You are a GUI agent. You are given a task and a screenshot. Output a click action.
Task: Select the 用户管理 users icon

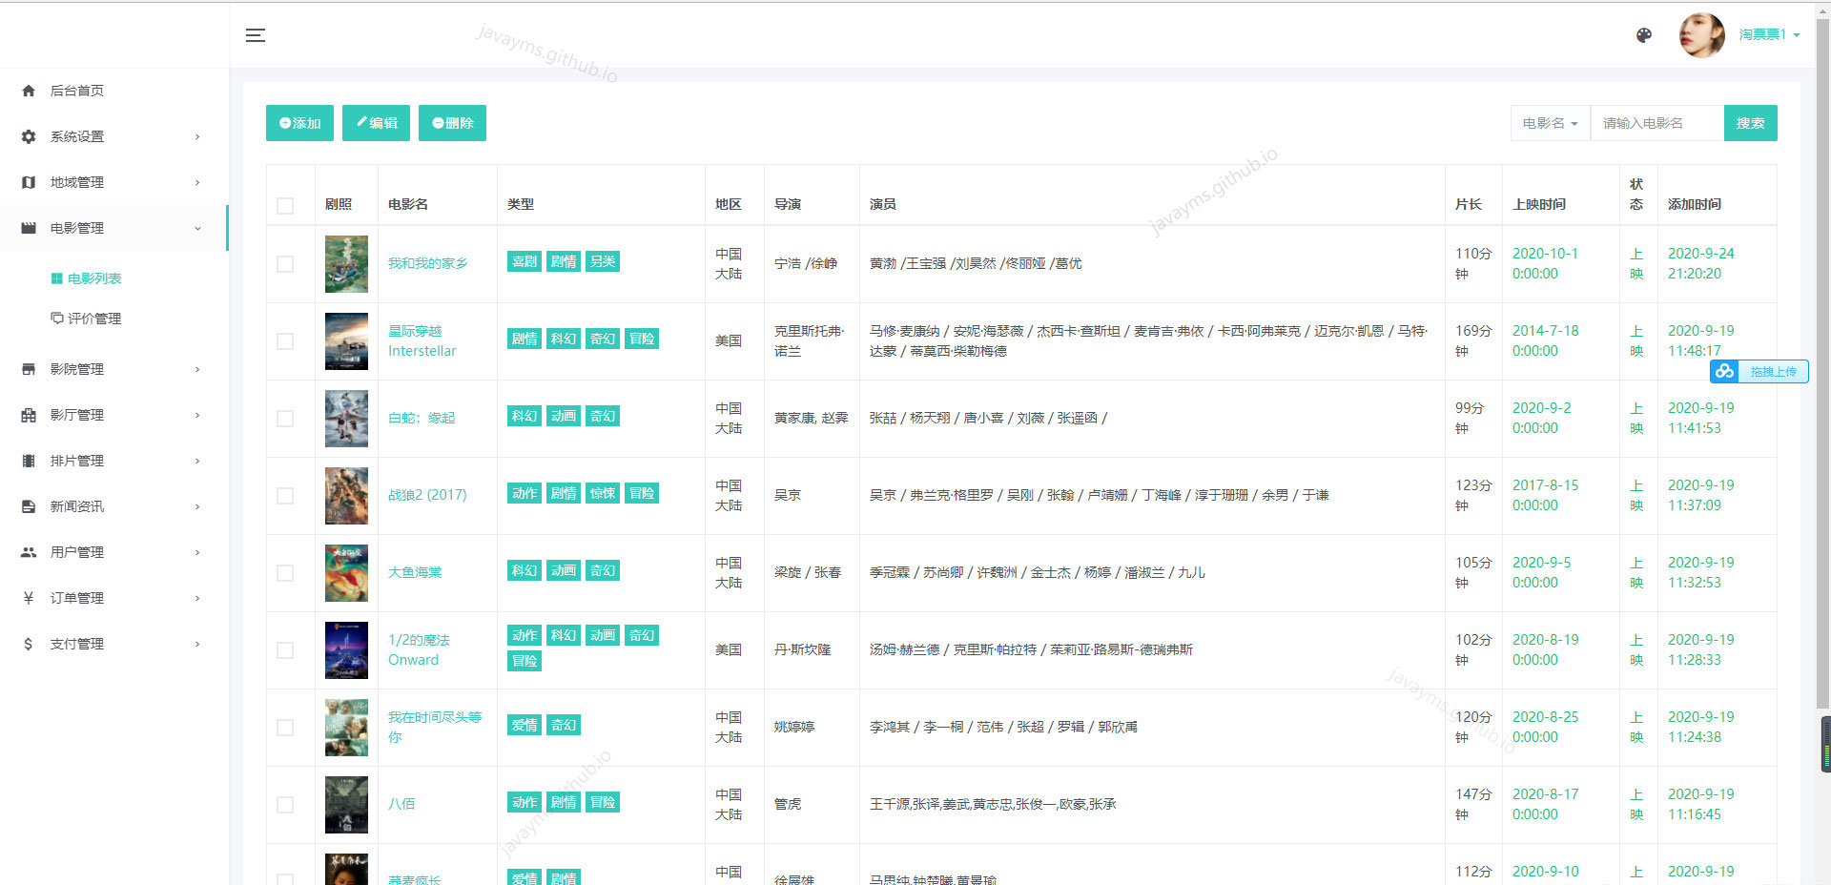[28, 551]
